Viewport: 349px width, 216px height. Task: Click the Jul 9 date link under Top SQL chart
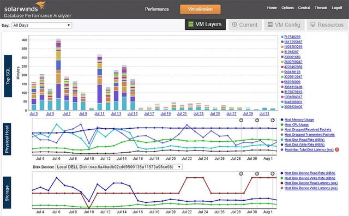pyautogui.click(x=83, y=114)
